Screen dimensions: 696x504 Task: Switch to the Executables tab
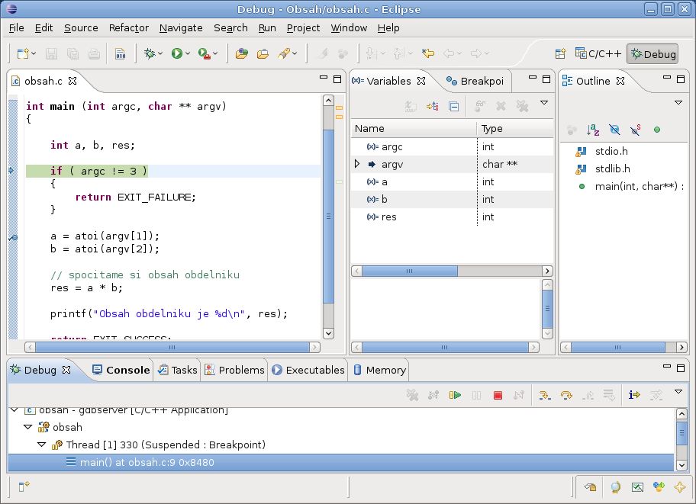[308, 370]
